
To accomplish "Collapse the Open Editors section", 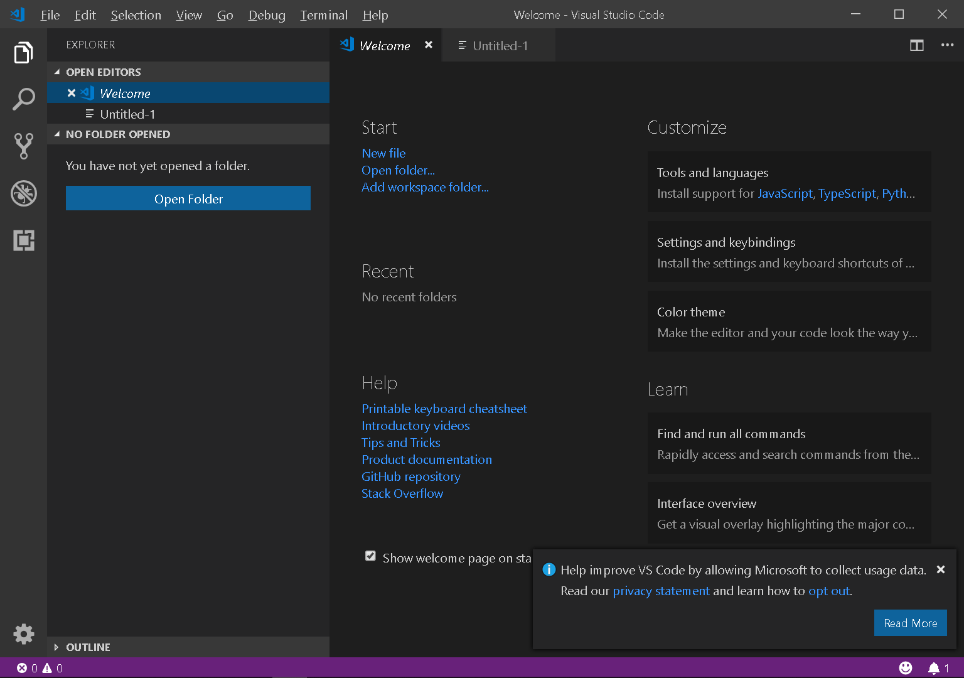I will click(57, 72).
